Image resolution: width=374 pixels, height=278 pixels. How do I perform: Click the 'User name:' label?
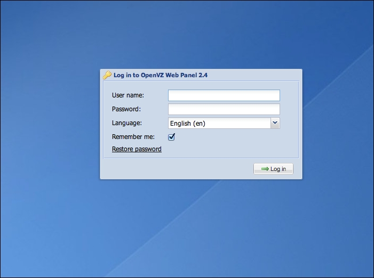(128, 95)
